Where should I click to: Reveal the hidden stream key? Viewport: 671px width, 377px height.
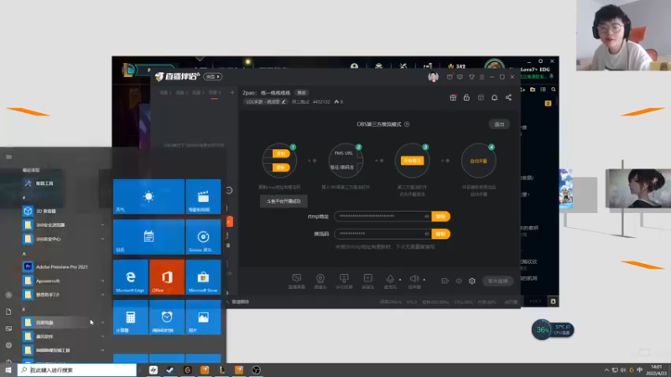click(427, 234)
